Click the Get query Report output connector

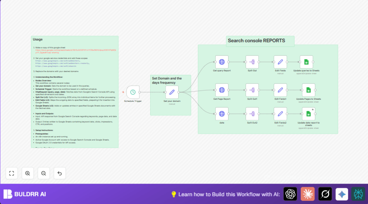coord(228,62)
